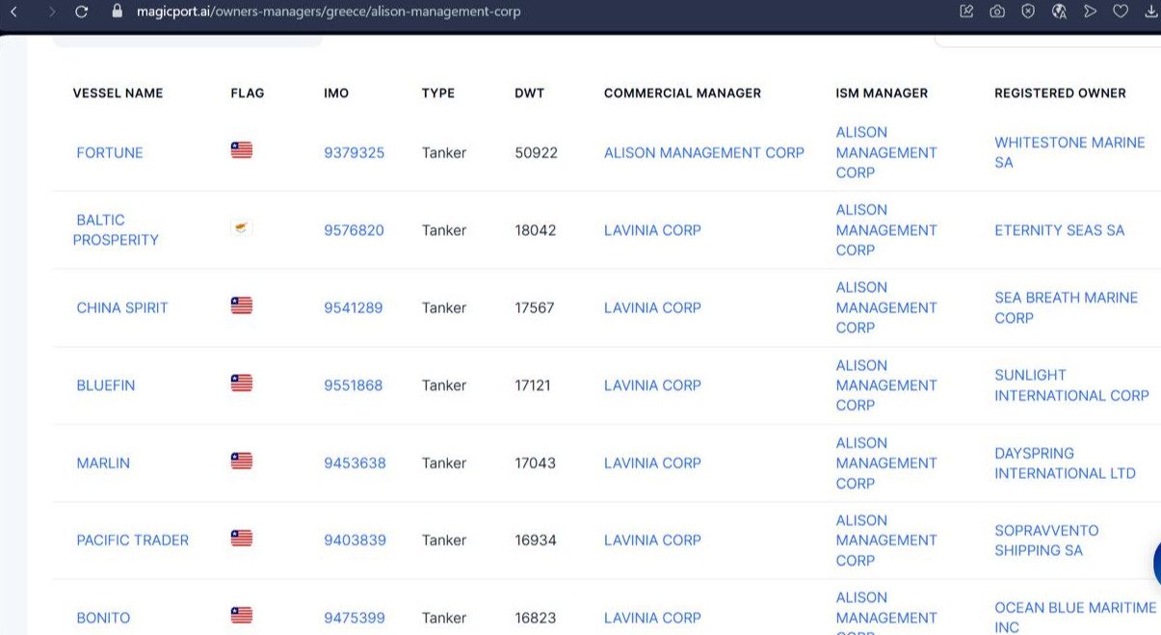Click the flag icon in MARLIN row
This screenshot has height=635, width=1161.
[x=242, y=461]
